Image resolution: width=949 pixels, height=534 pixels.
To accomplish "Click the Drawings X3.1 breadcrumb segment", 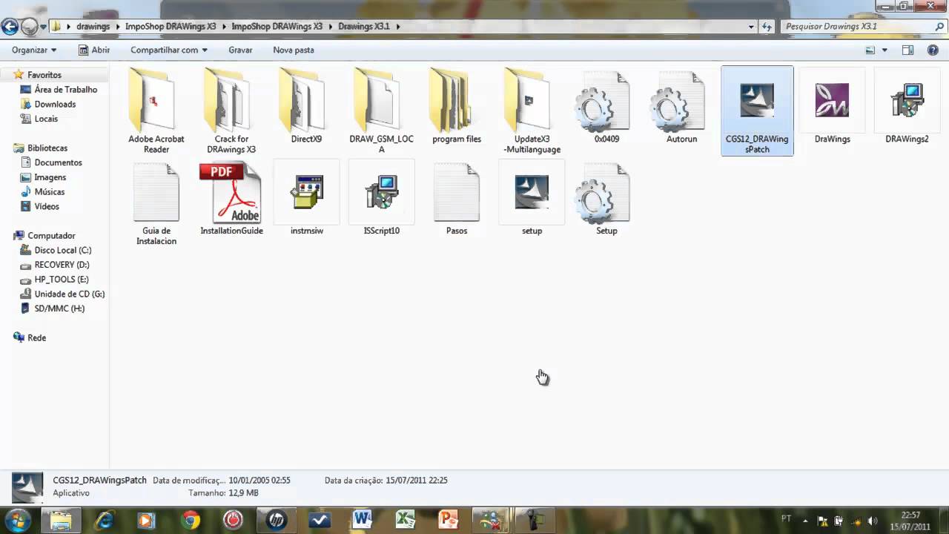I will [364, 26].
